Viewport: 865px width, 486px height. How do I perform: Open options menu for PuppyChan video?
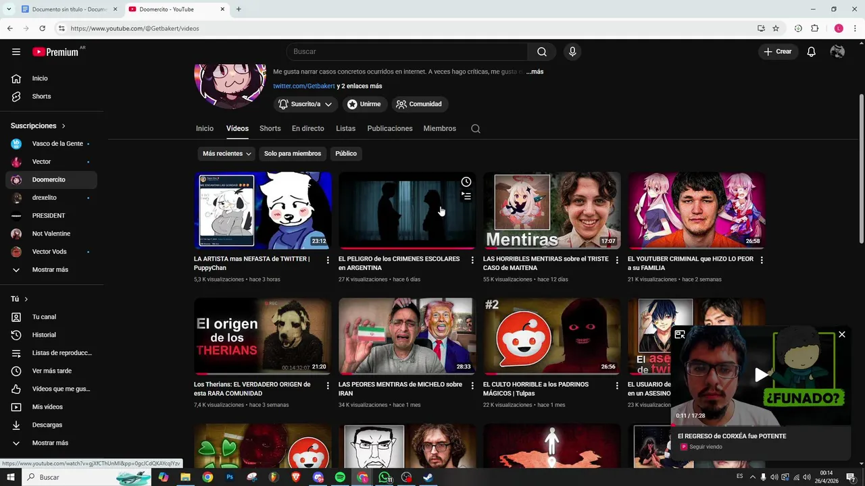coord(328,260)
